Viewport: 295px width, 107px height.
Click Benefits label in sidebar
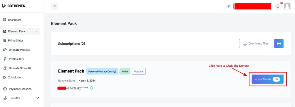(15, 98)
